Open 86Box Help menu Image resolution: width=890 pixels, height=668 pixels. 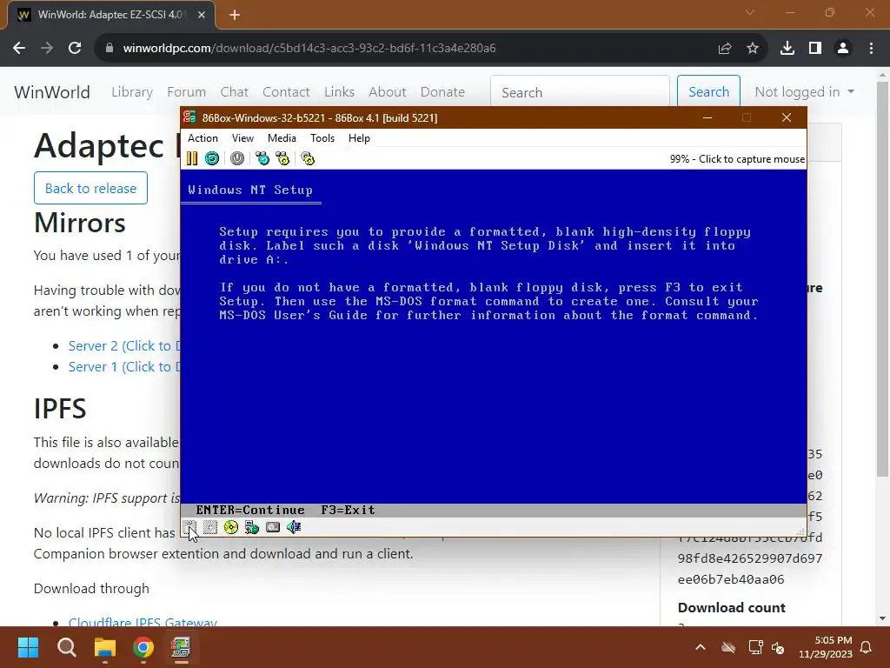pyautogui.click(x=359, y=138)
